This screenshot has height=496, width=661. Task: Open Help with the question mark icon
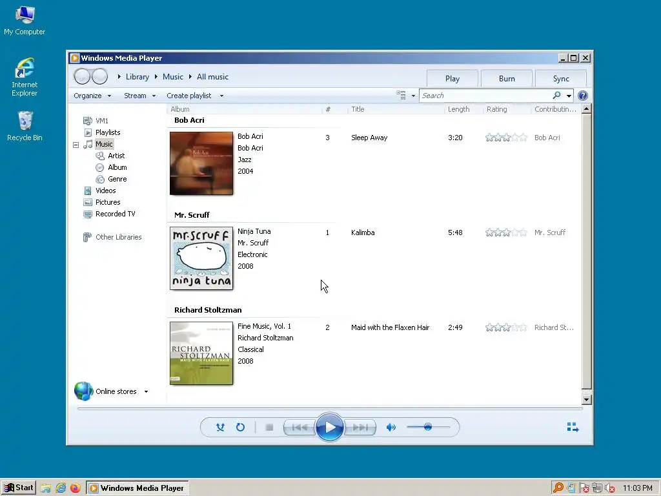(583, 96)
